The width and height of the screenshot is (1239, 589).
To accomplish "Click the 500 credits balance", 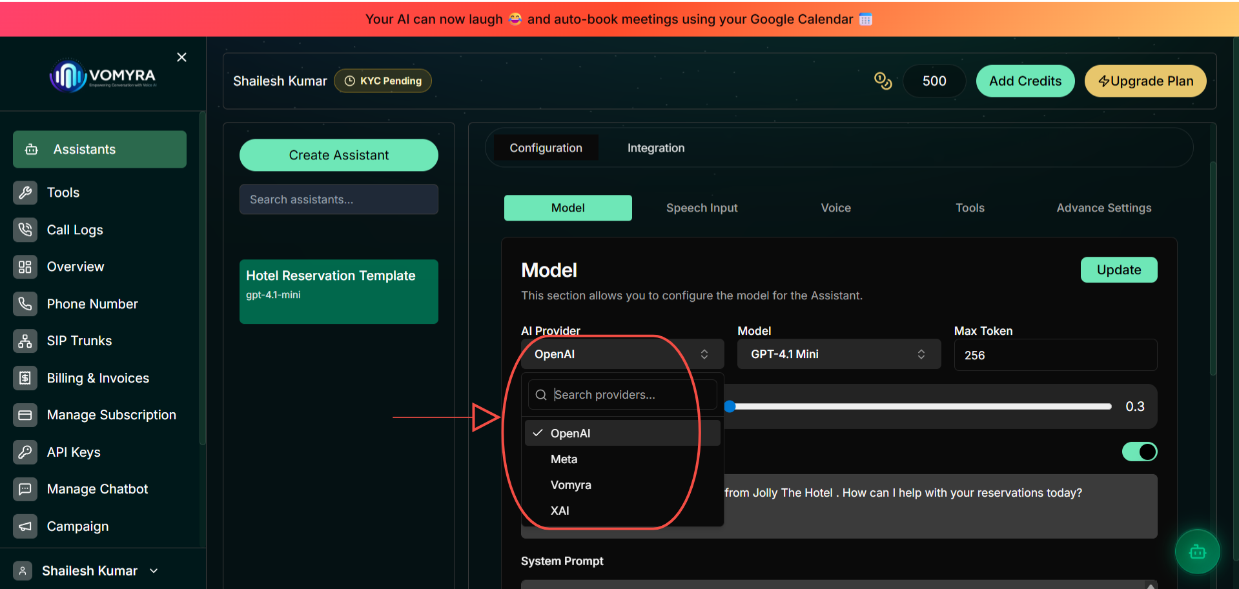I will click(x=934, y=81).
